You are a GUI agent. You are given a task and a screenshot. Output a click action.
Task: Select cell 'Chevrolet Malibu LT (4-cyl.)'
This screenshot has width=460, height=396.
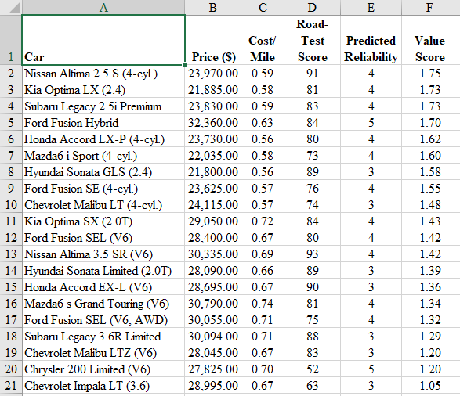103,205
